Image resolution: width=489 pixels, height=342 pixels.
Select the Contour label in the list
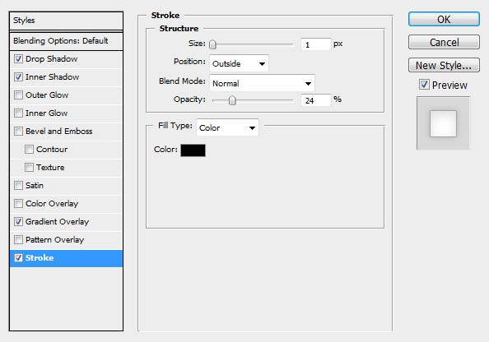click(x=52, y=149)
